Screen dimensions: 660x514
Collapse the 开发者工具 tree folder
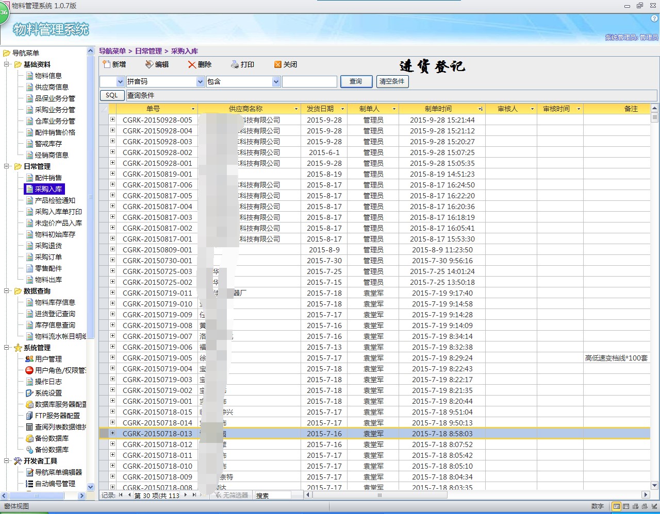coord(7,461)
